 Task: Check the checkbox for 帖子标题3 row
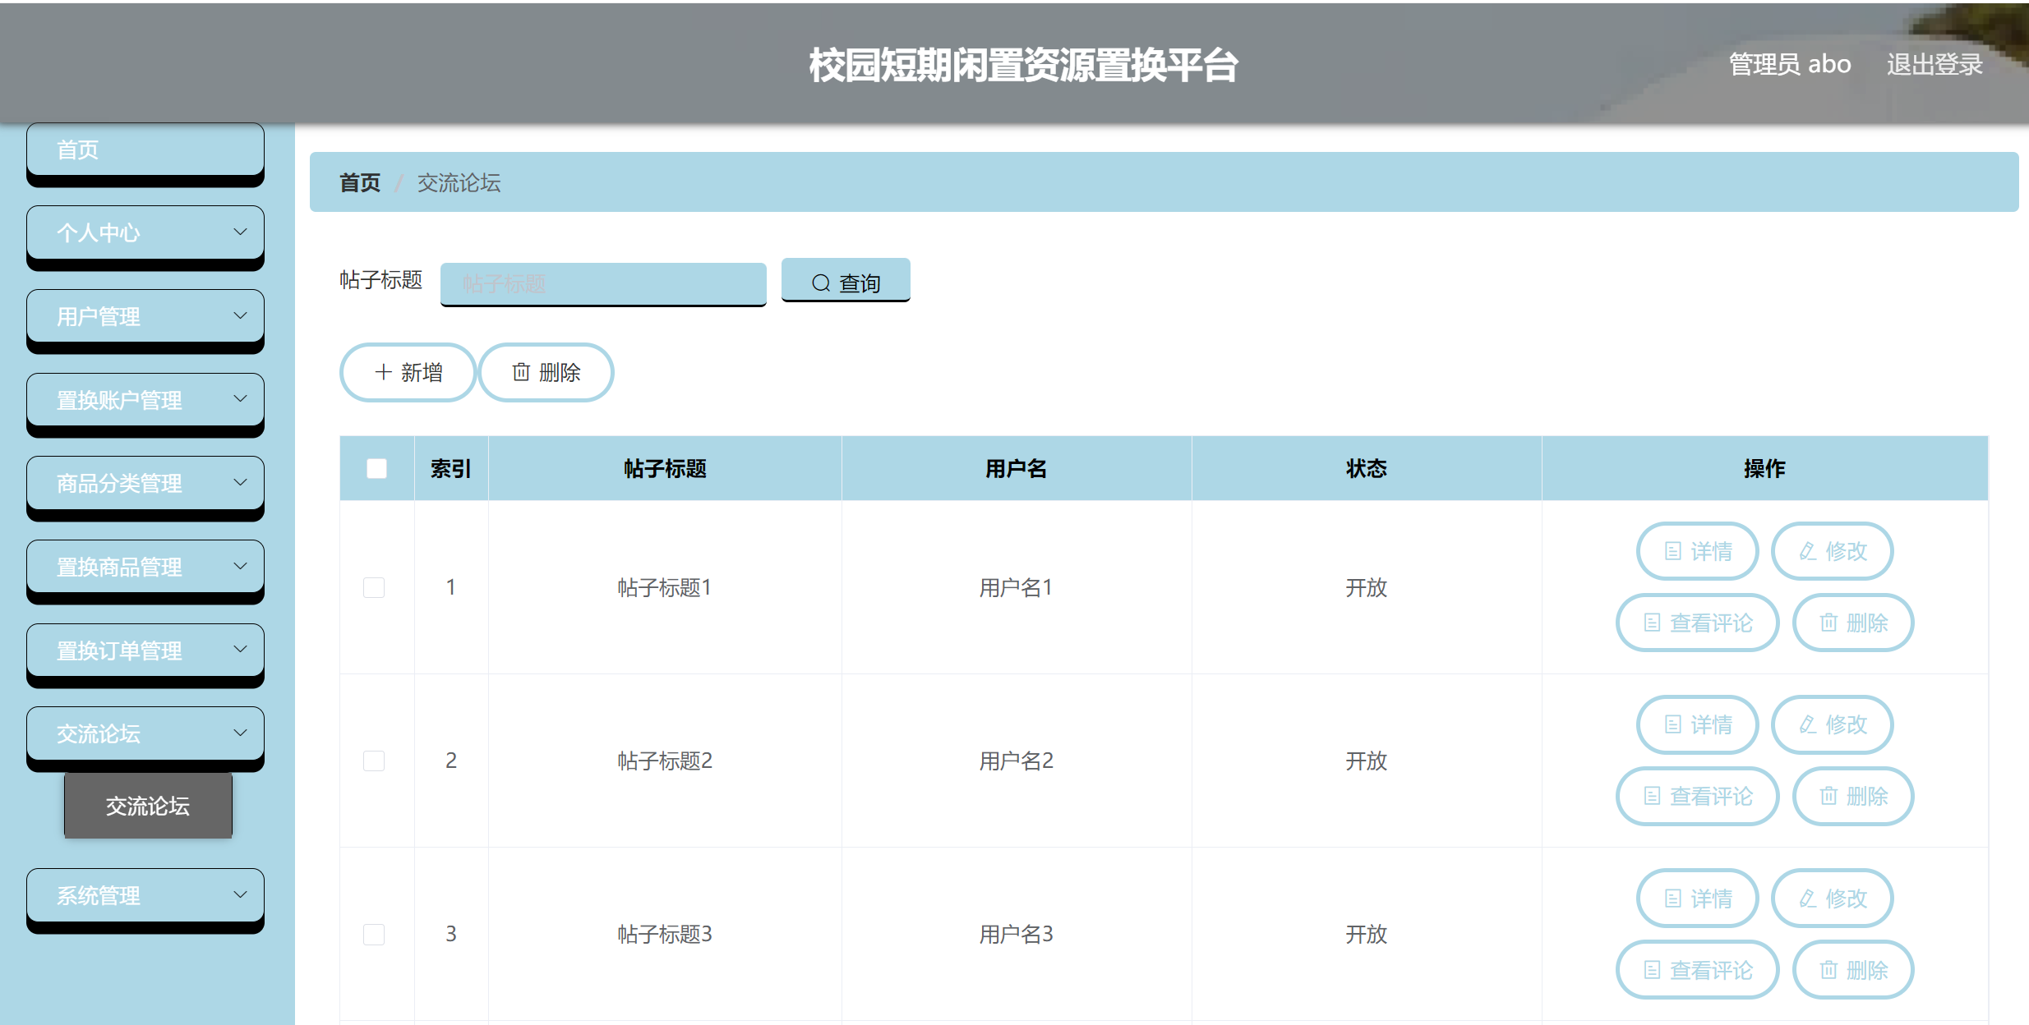pyautogui.click(x=374, y=934)
